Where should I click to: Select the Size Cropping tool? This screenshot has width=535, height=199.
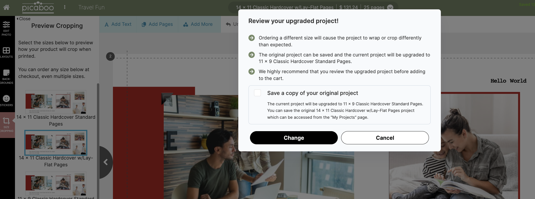(x=7, y=125)
